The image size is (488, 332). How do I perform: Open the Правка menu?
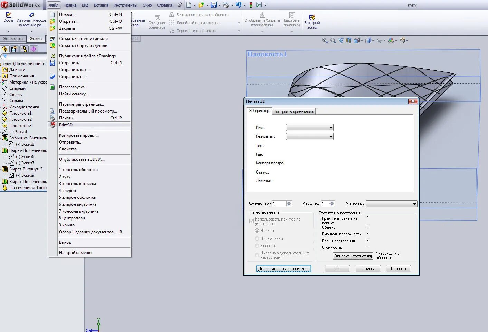click(70, 5)
